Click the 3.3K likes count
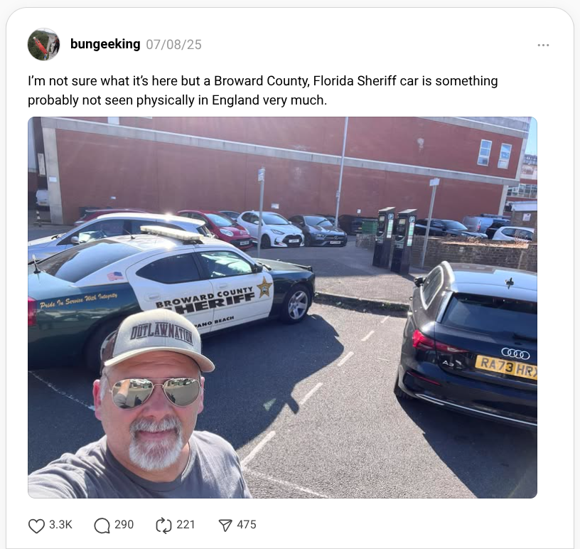This screenshot has width=580, height=549. [x=60, y=525]
